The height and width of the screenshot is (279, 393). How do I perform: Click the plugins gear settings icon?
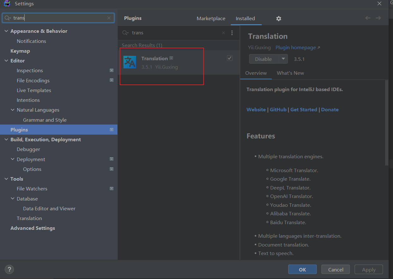278,19
